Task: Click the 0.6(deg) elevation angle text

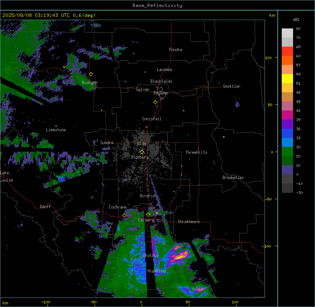Action: coord(84,15)
